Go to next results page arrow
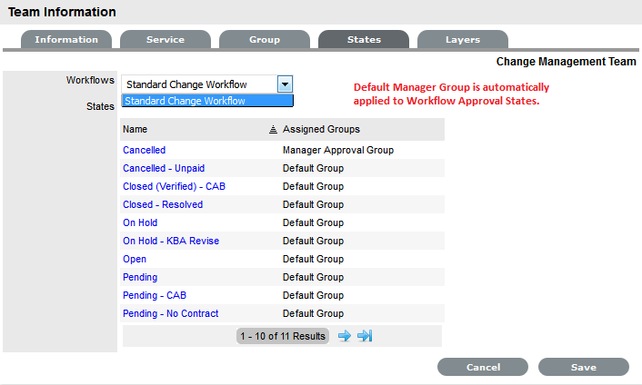This screenshot has height=385, width=642. [x=345, y=336]
